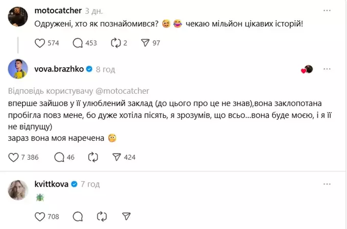Like kvittkova's reply
347x229 pixels.
(40, 216)
